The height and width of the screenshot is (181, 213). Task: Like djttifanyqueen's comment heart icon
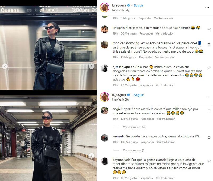[209, 68]
